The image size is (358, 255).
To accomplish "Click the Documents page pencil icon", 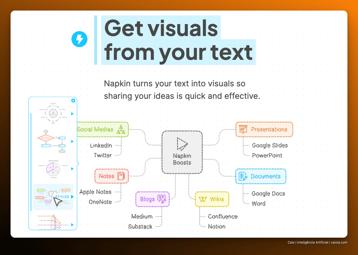I will tap(243, 176).
